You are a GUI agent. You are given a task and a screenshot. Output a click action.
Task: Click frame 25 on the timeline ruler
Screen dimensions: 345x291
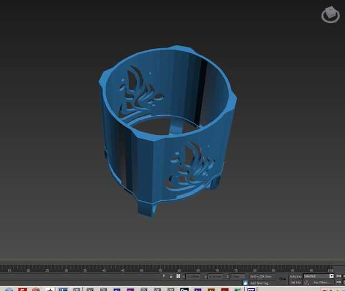pyautogui.click(x=47, y=270)
